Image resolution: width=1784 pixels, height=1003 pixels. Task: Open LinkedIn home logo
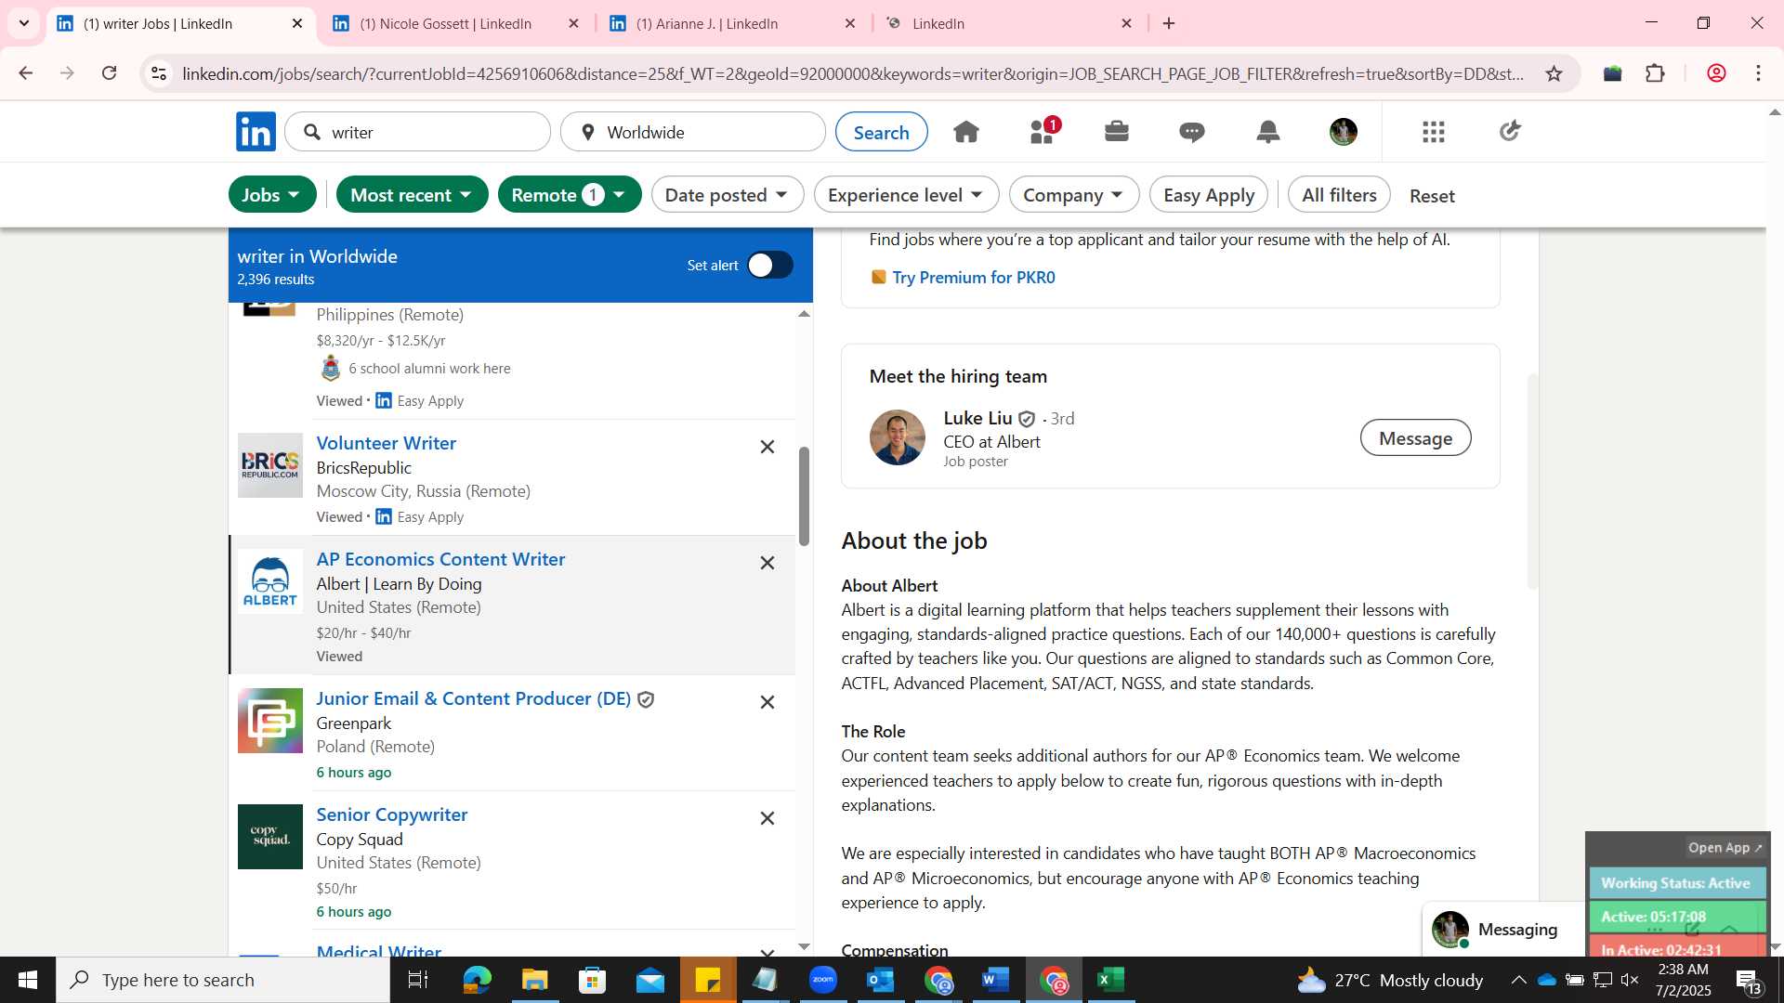(x=256, y=132)
